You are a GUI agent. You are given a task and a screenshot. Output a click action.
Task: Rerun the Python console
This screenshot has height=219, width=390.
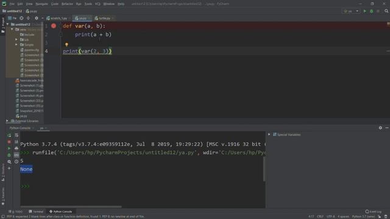click(9, 135)
